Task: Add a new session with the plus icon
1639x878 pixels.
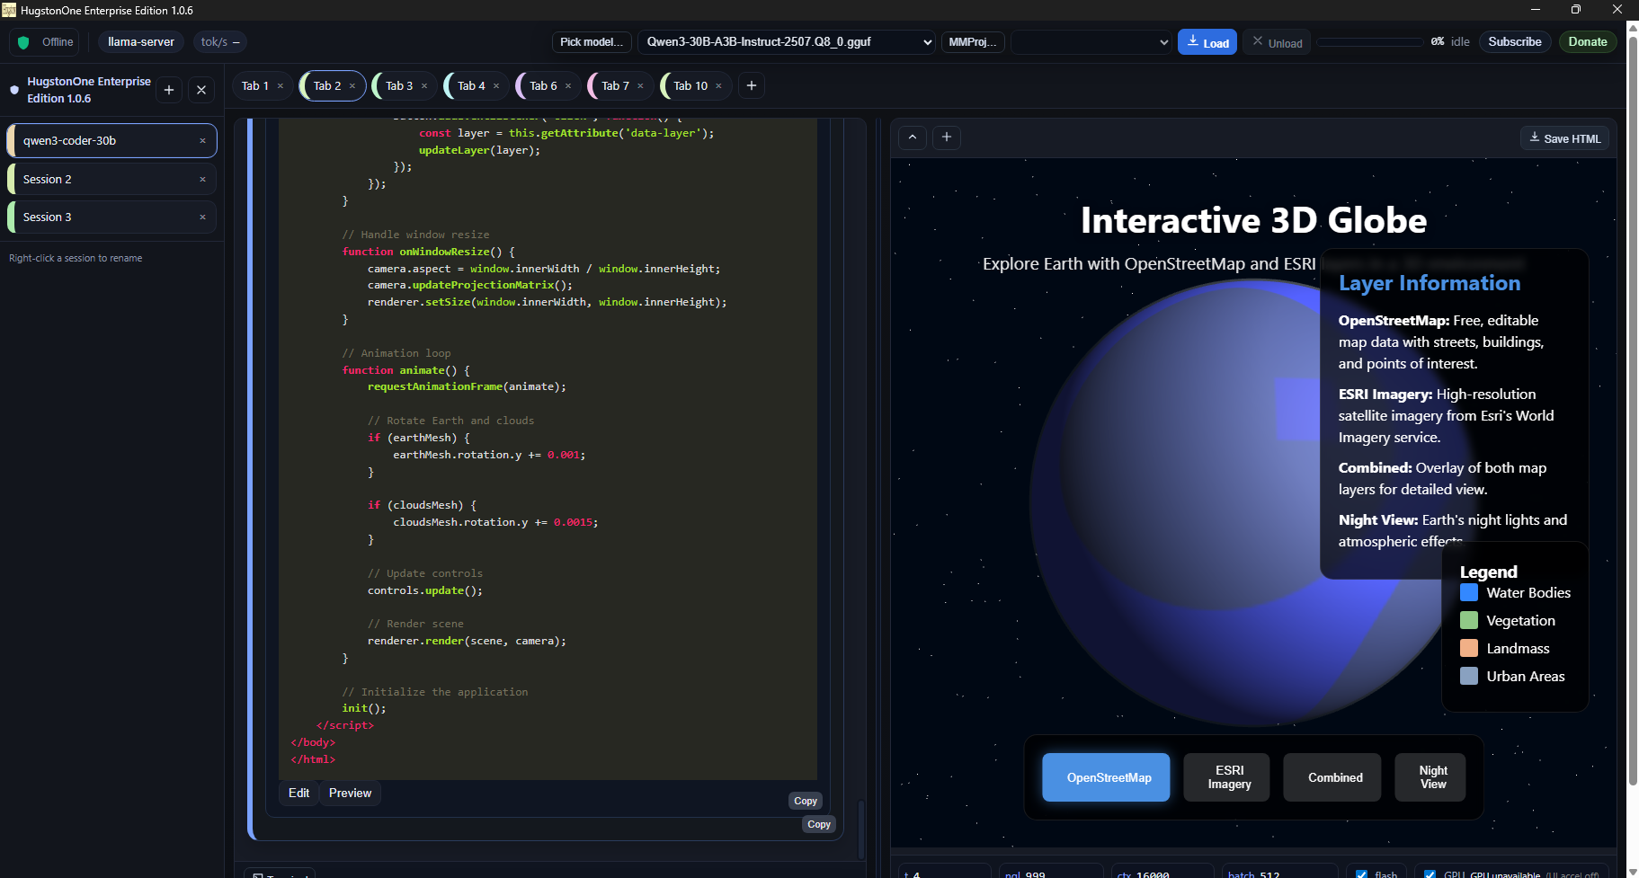Action: click(169, 90)
